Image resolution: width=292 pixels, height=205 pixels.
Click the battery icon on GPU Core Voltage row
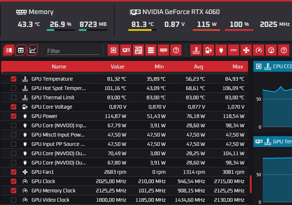click(25, 107)
